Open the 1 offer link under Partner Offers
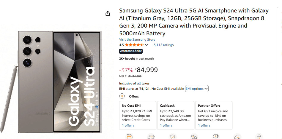 click(204, 126)
